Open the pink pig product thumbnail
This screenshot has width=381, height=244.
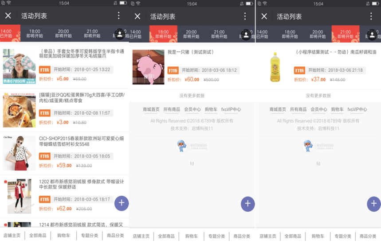pyautogui.click(x=148, y=67)
